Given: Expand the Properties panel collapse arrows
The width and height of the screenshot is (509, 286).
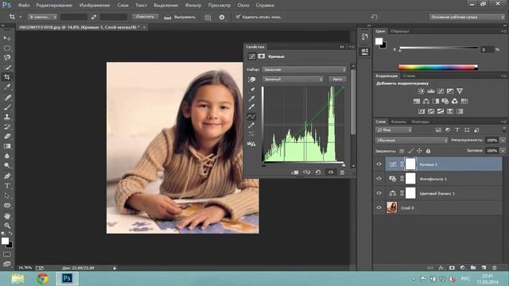Looking at the screenshot, I should pyautogui.click(x=342, y=47).
